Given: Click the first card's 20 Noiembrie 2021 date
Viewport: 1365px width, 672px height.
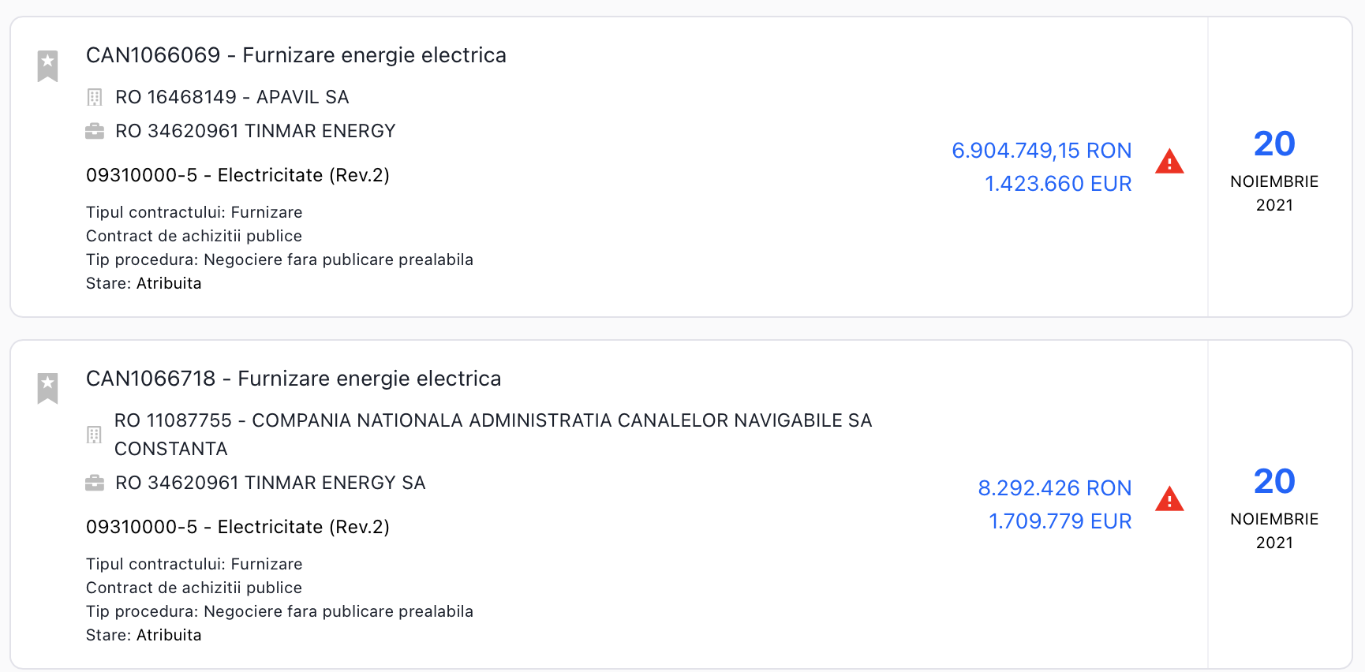Looking at the screenshot, I should 1274,169.
